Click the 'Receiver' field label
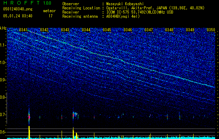Image resolution: width=219 pixels, height=139 pixels. point(71,12)
